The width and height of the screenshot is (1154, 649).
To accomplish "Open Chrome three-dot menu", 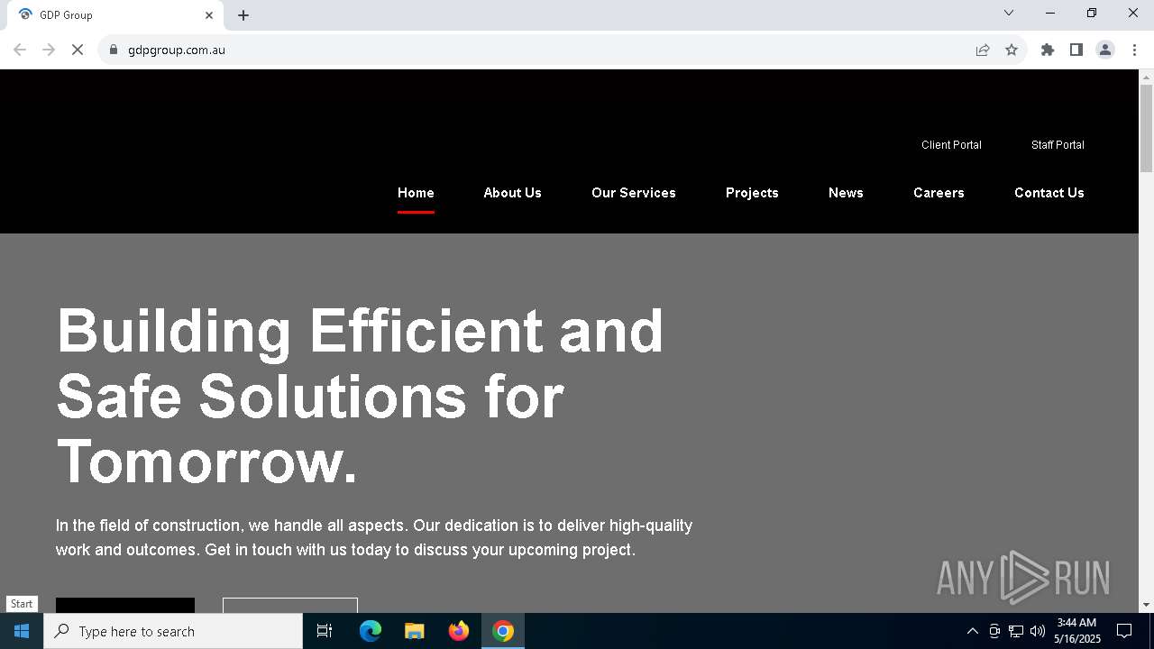I will [x=1134, y=50].
